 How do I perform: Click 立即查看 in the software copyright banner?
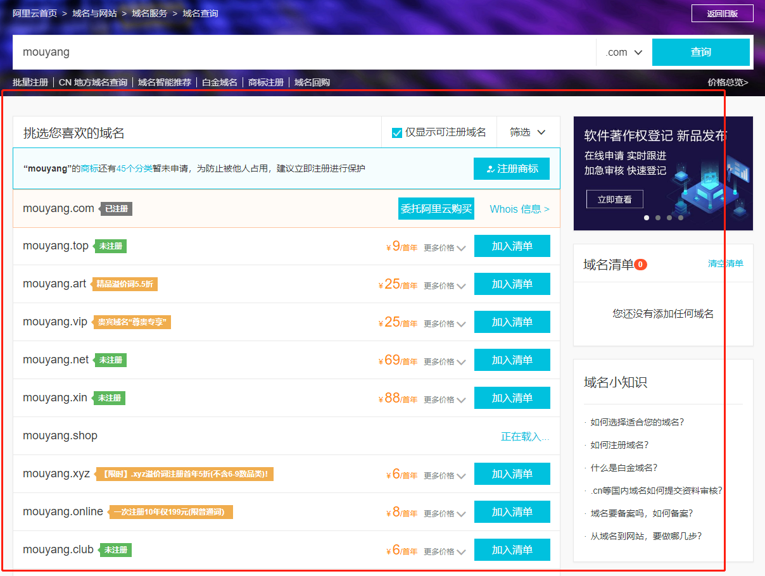pyautogui.click(x=614, y=198)
